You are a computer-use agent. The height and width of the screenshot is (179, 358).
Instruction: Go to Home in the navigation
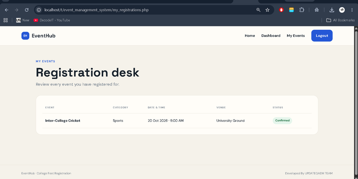click(250, 36)
